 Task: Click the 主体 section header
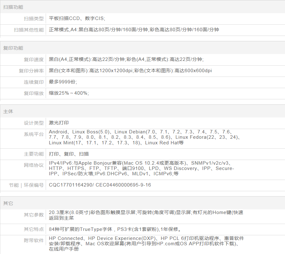click(8, 112)
